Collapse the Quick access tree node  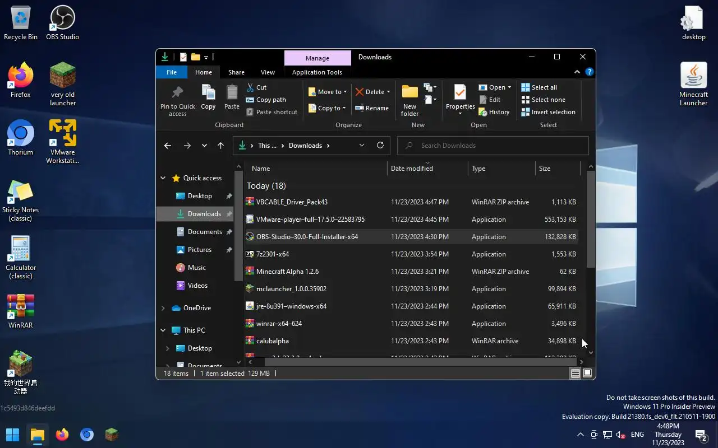pos(163,178)
